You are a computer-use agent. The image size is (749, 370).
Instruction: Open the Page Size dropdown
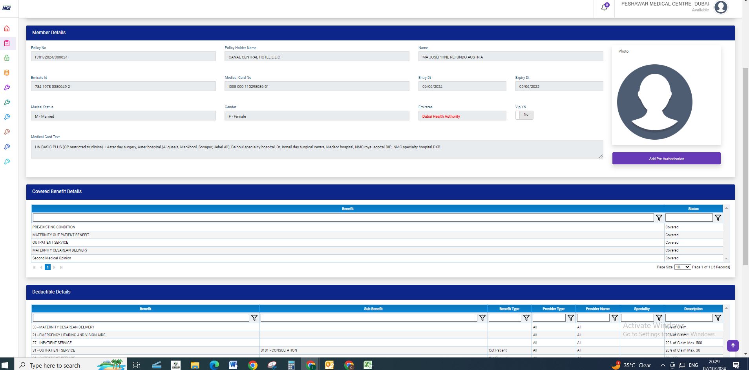point(682,267)
